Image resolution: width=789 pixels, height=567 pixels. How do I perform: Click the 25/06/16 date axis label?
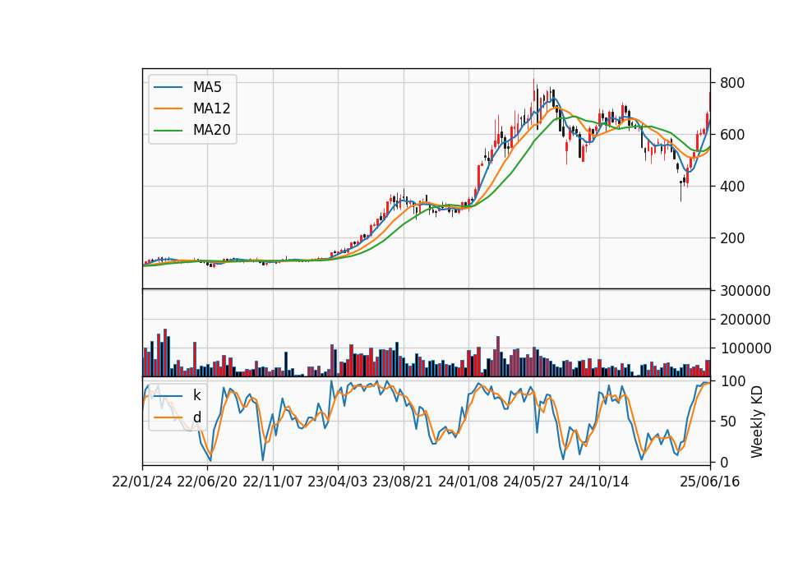(710, 482)
